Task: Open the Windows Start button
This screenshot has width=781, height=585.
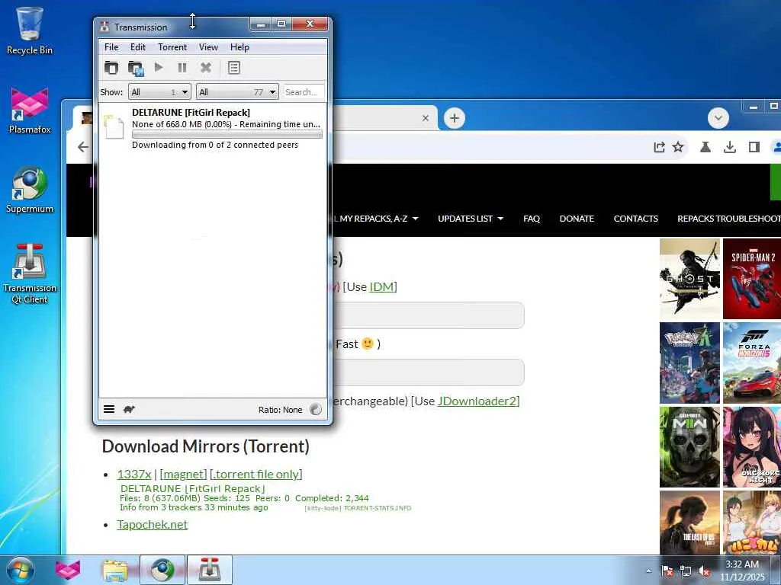Action: pyautogui.click(x=20, y=570)
